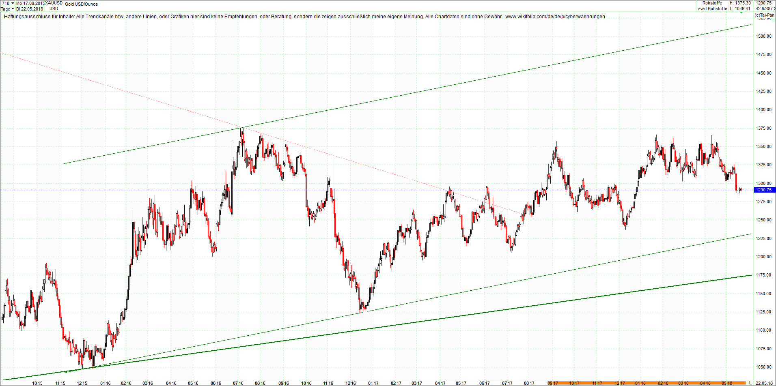This screenshot has width=776, height=386.
Task: Open the "718" bar count dropdown
Action: click(x=12, y=2)
